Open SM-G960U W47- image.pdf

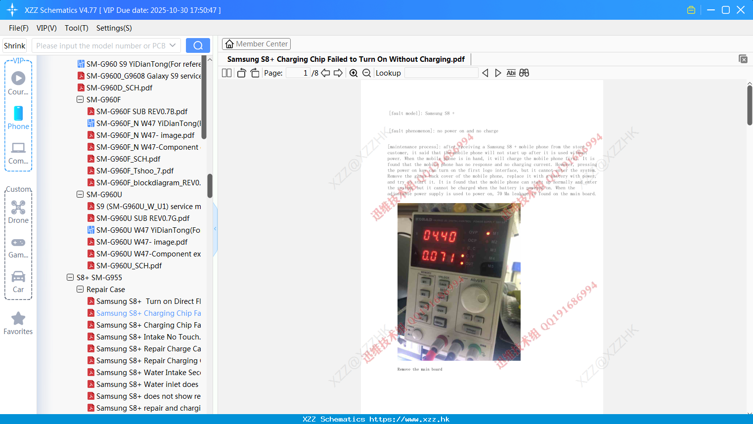(137, 242)
